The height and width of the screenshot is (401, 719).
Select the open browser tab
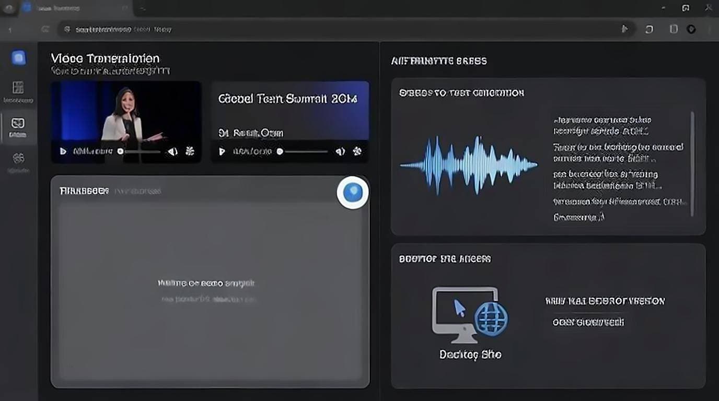tap(75, 8)
